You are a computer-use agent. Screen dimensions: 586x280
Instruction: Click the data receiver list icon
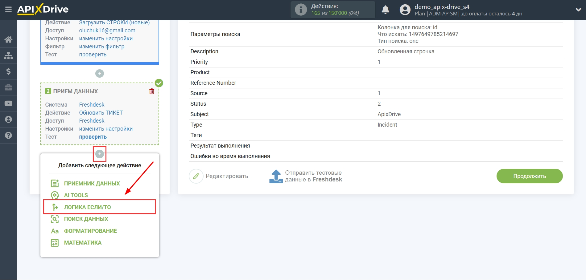pos(55,184)
